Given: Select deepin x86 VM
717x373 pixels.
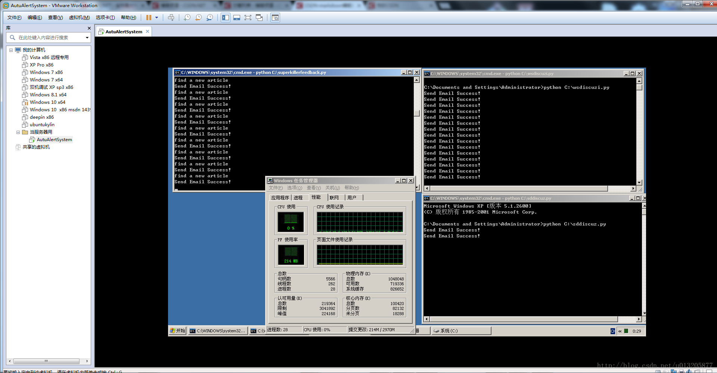Looking at the screenshot, I should coord(38,117).
